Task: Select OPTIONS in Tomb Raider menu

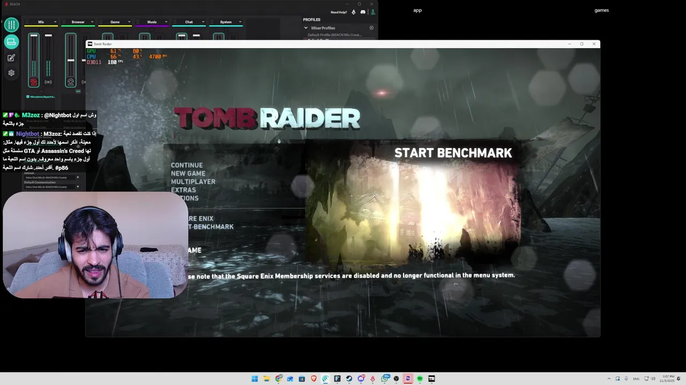Action: 185,198
